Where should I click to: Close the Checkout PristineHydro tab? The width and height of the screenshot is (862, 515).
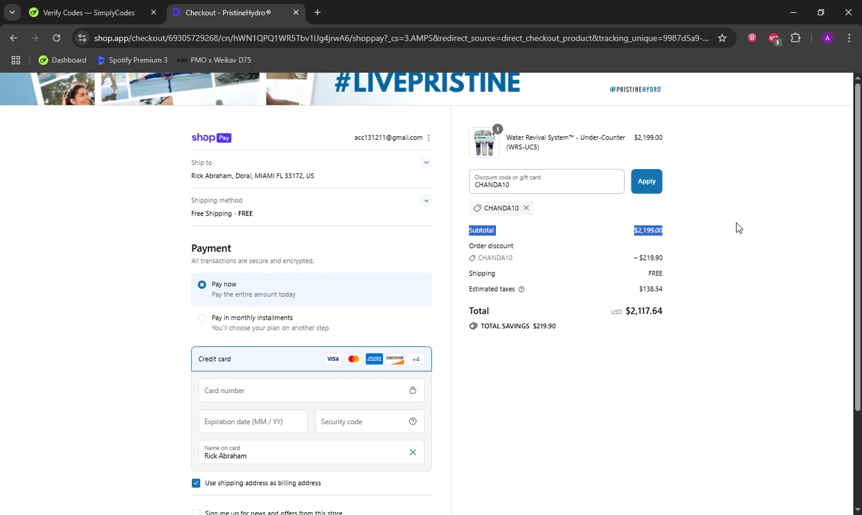click(x=296, y=13)
